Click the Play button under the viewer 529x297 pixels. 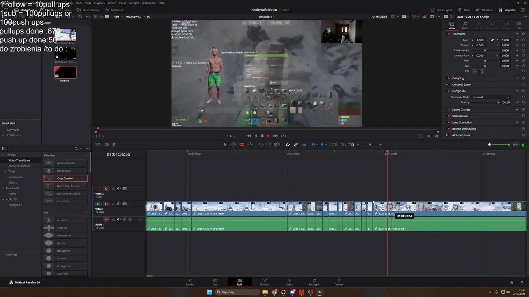point(268,136)
